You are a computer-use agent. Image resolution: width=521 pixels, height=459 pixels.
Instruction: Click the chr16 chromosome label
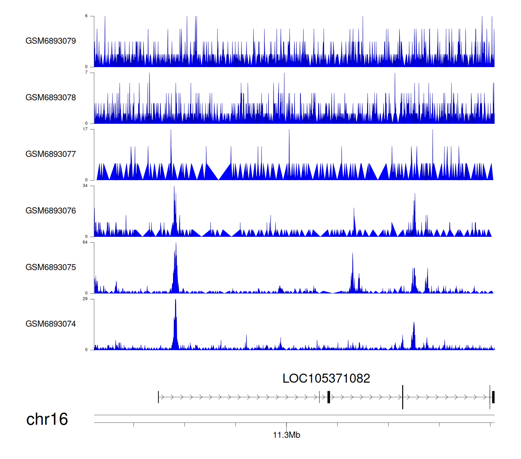tap(47, 419)
